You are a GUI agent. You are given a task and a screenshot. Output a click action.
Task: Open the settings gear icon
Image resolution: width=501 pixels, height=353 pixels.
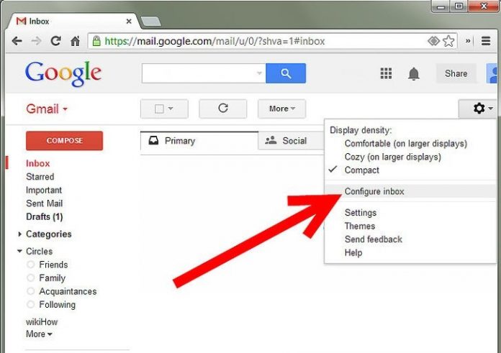coord(479,109)
